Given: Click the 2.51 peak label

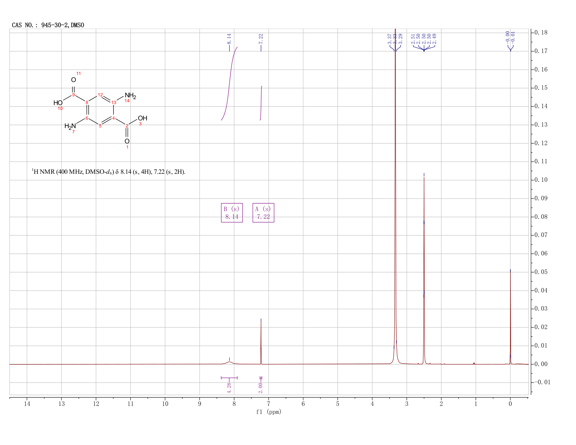Looking at the screenshot, I should 413,39.
